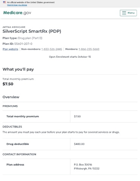Click the $7.50 total monthly premium amount

click(x=8, y=84)
